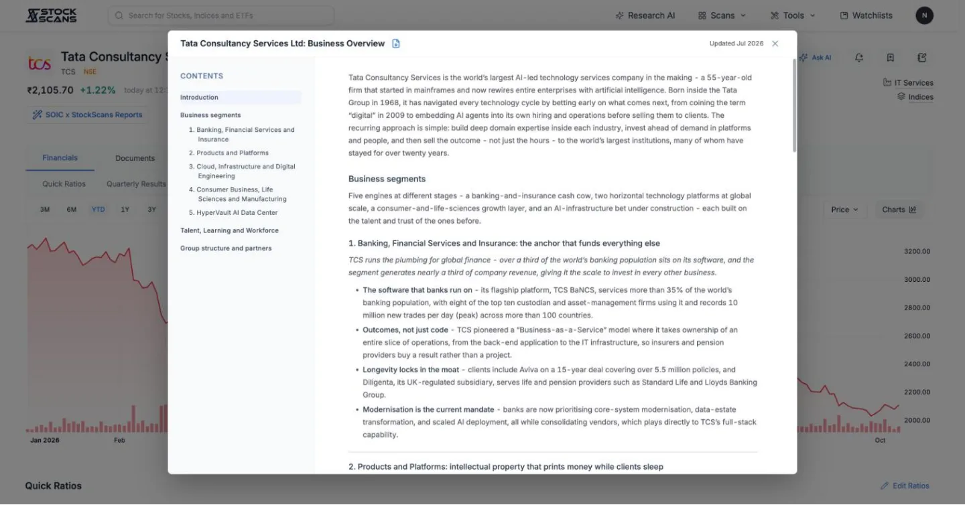Open the user profile avatar N
965x507 pixels.
[924, 15]
